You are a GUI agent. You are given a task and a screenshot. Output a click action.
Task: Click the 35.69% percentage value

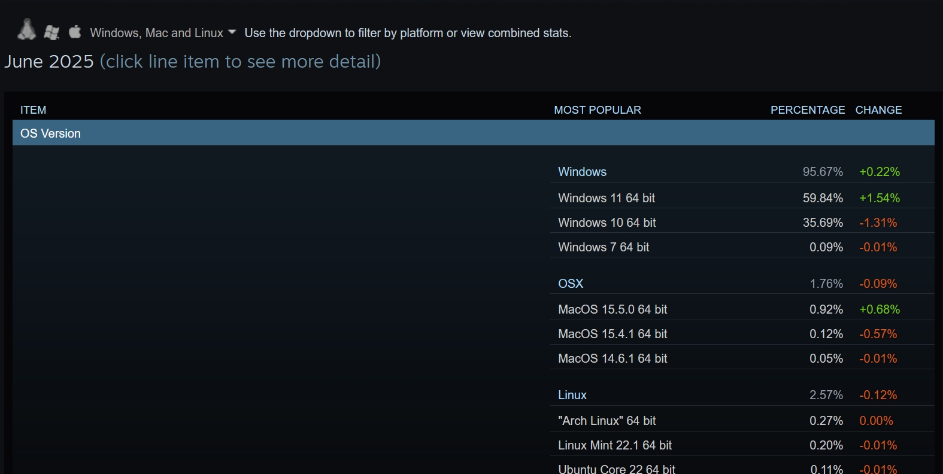(823, 222)
